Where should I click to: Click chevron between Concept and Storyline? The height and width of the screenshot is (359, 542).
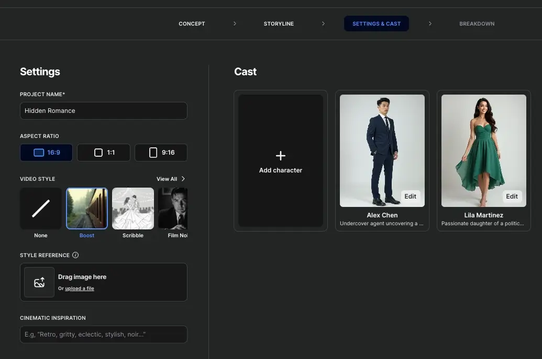235,24
